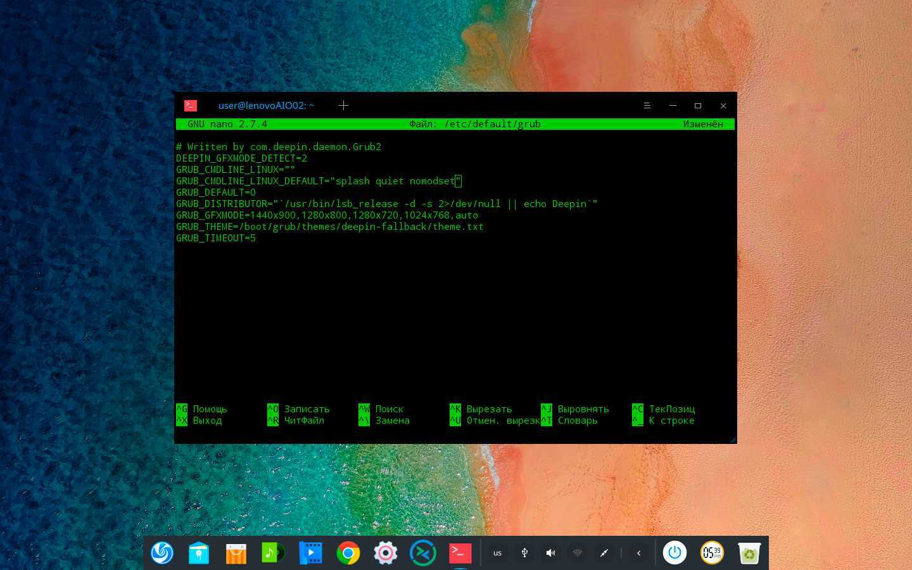Launch the teal circular arrows app in the dock
Image resolution: width=912 pixels, height=570 pixels.
422,553
